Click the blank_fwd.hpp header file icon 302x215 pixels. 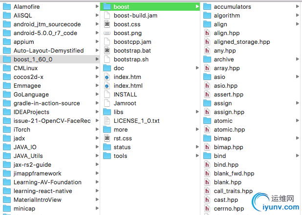click(207, 173)
